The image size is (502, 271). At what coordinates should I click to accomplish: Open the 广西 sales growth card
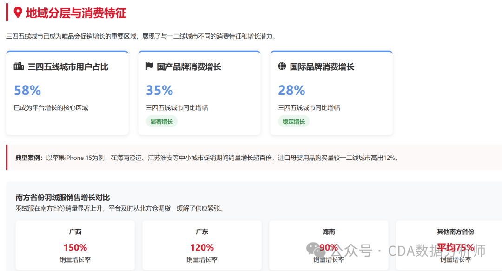click(x=75, y=245)
